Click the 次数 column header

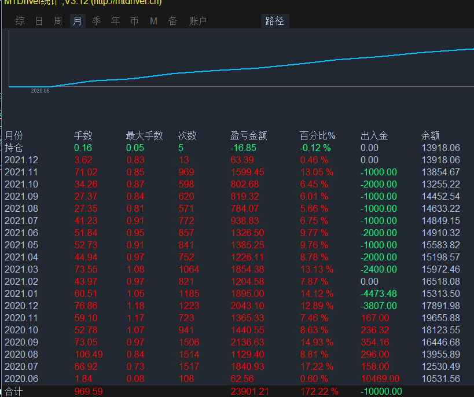coord(188,135)
